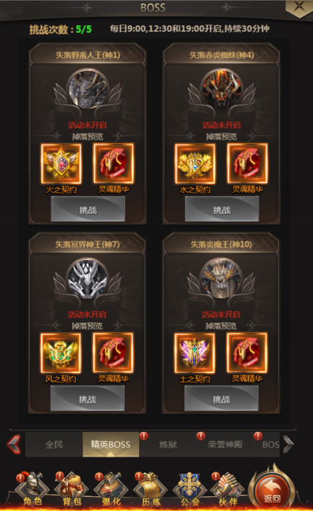Close the BOSS panel

[298, 7]
